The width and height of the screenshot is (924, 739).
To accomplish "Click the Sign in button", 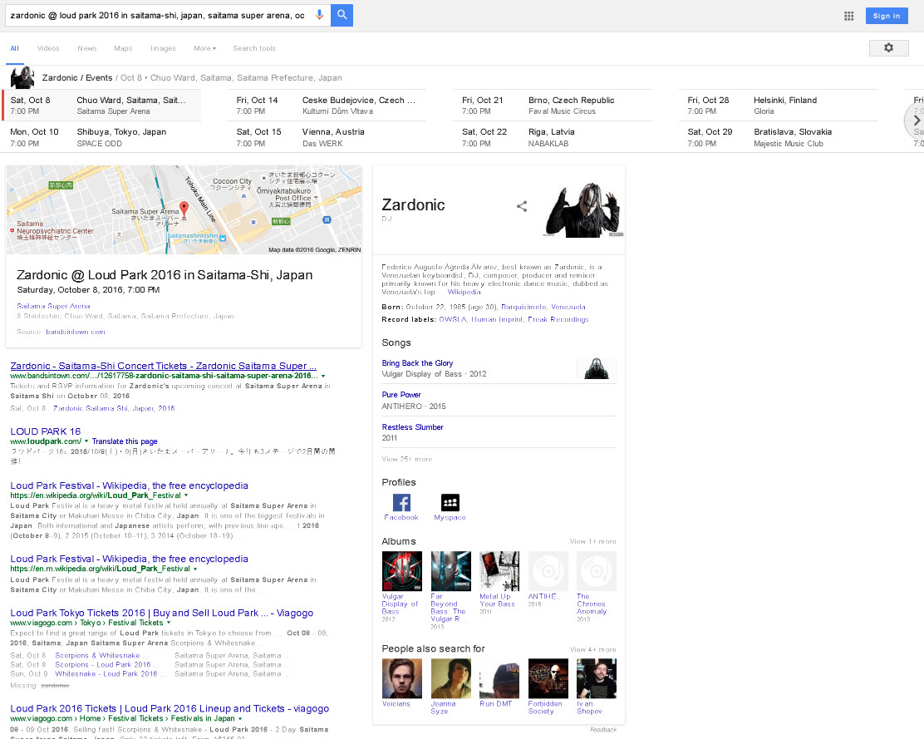I will click(887, 16).
